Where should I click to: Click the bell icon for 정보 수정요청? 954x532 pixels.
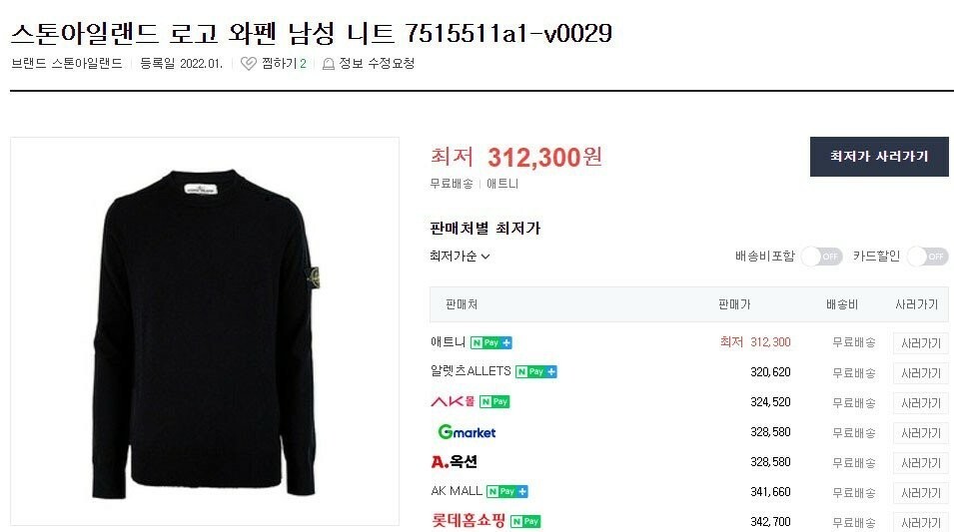pos(328,64)
